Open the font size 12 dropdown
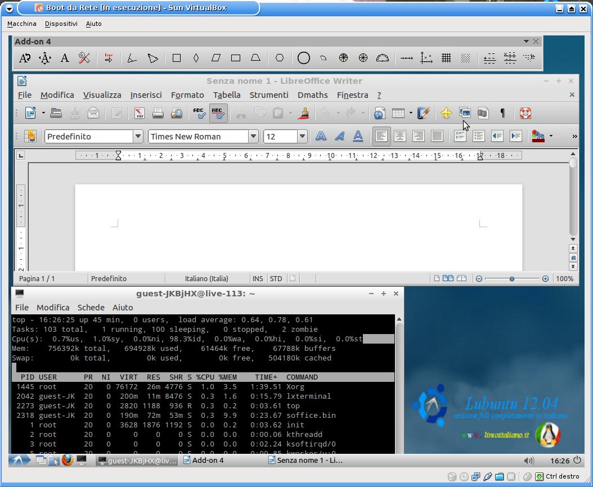Viewport: 593px width, 487px height. (x=302, y=136)
